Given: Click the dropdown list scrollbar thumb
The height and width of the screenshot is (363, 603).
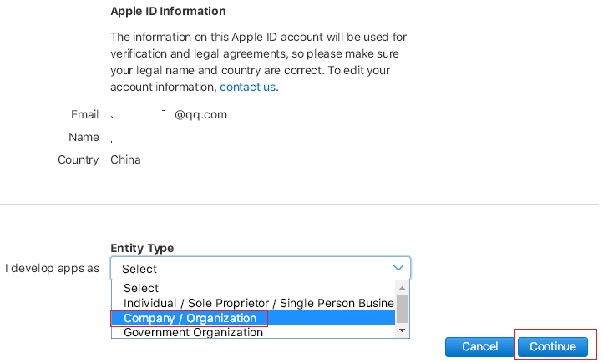Looking at the screenshot, I should [x=403, y=308].
